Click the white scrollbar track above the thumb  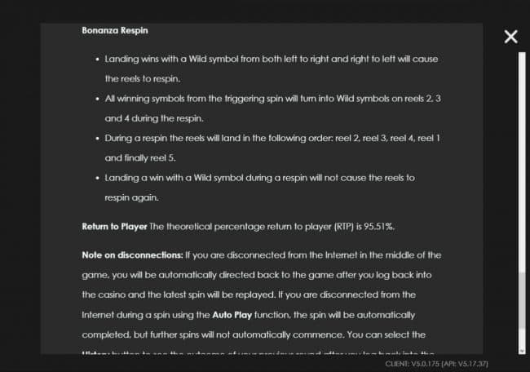[521, 163]
